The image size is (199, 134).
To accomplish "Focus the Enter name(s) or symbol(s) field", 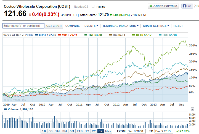I will (23, 26).
